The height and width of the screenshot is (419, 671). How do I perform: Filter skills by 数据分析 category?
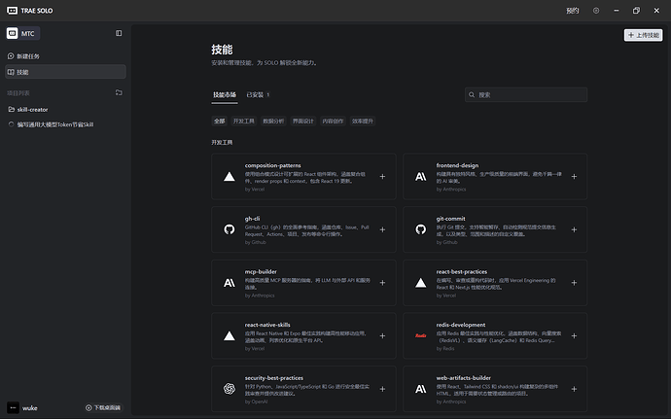coord(273,122)
